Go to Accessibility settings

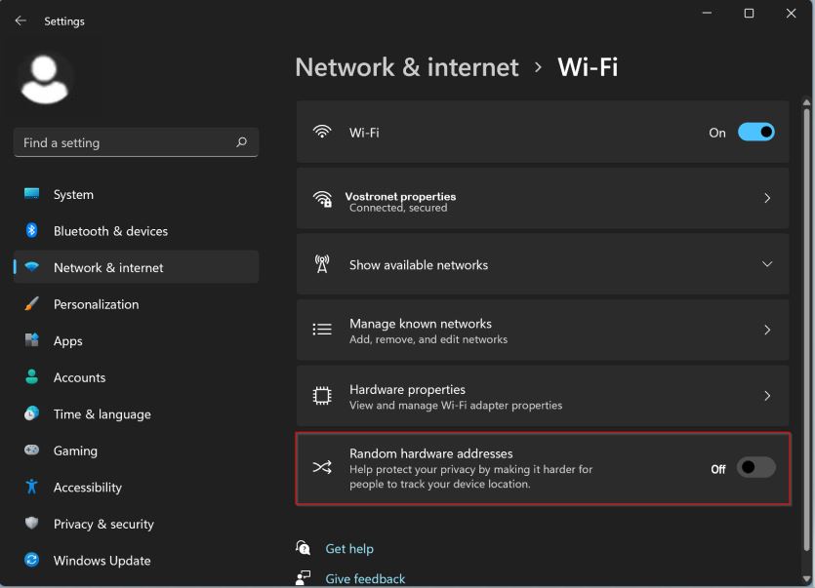tap(137, 488)
